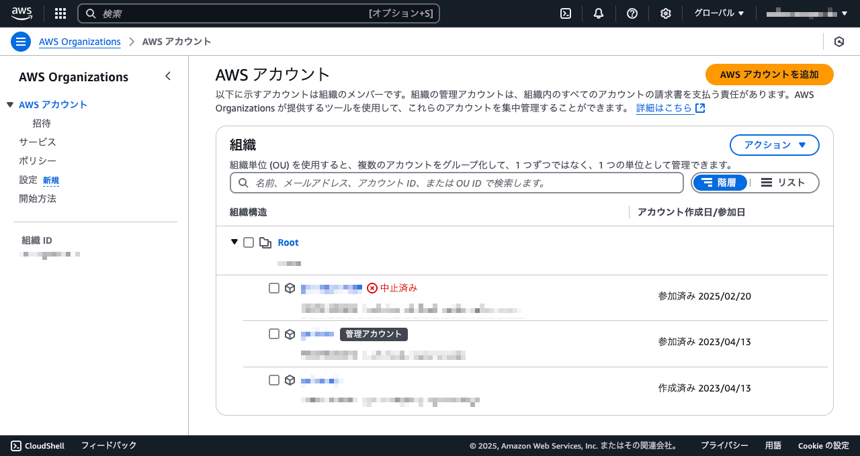Open 開始方法 in the sidebar

click(38, 199)
